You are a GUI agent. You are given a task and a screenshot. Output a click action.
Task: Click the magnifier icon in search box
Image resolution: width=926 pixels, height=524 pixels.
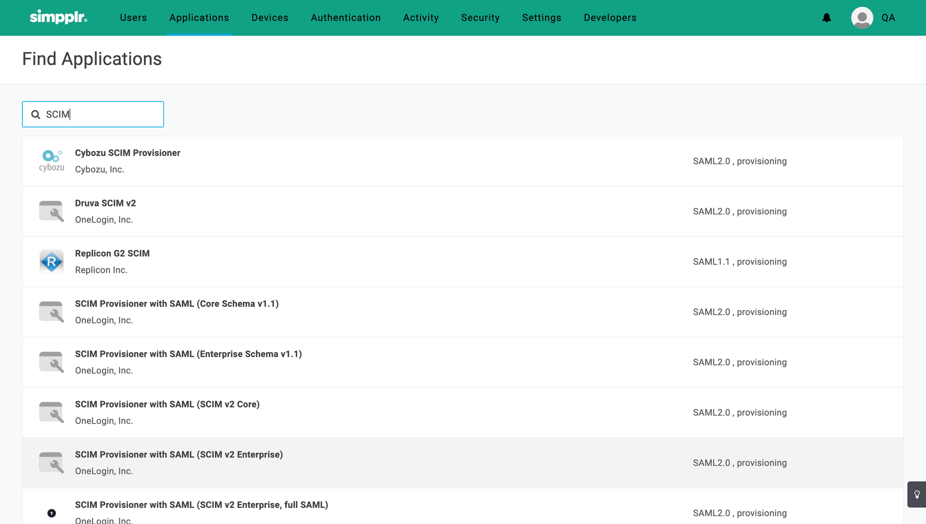tap(35, 114)
